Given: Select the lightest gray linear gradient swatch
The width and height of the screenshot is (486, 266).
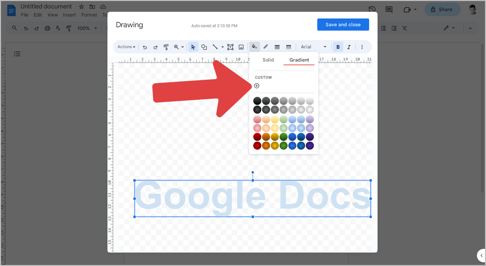Looking at the screenshot, I should point(310,101).
